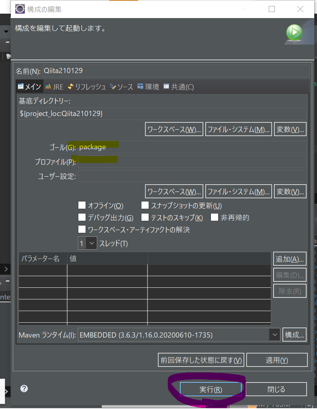317x409 pixels.
Task: Click 前回保存した状態に戻す(V) button
Action: click(201, 360)
